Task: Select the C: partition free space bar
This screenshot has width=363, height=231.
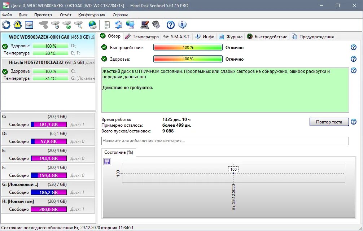Action: point(49,124)
